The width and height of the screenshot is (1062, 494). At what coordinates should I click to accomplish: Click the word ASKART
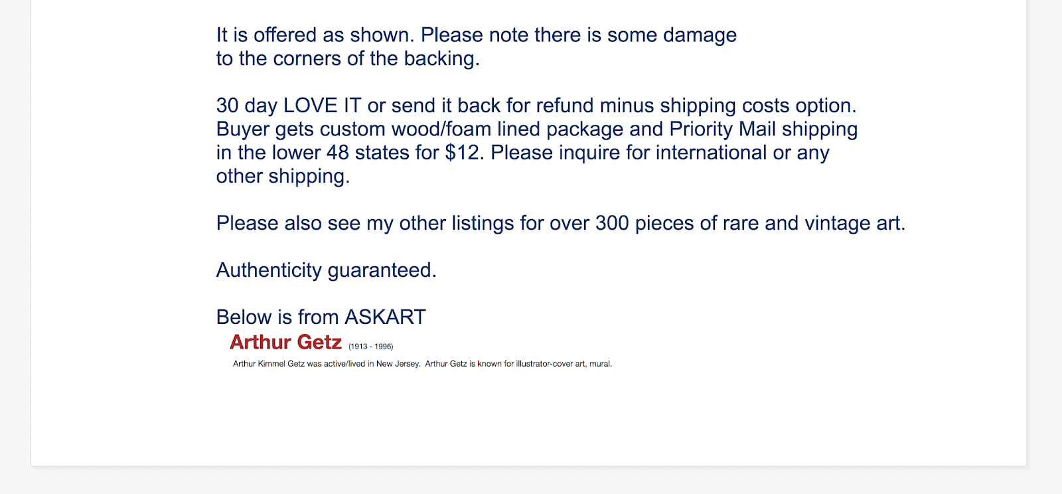click(385, 317)
